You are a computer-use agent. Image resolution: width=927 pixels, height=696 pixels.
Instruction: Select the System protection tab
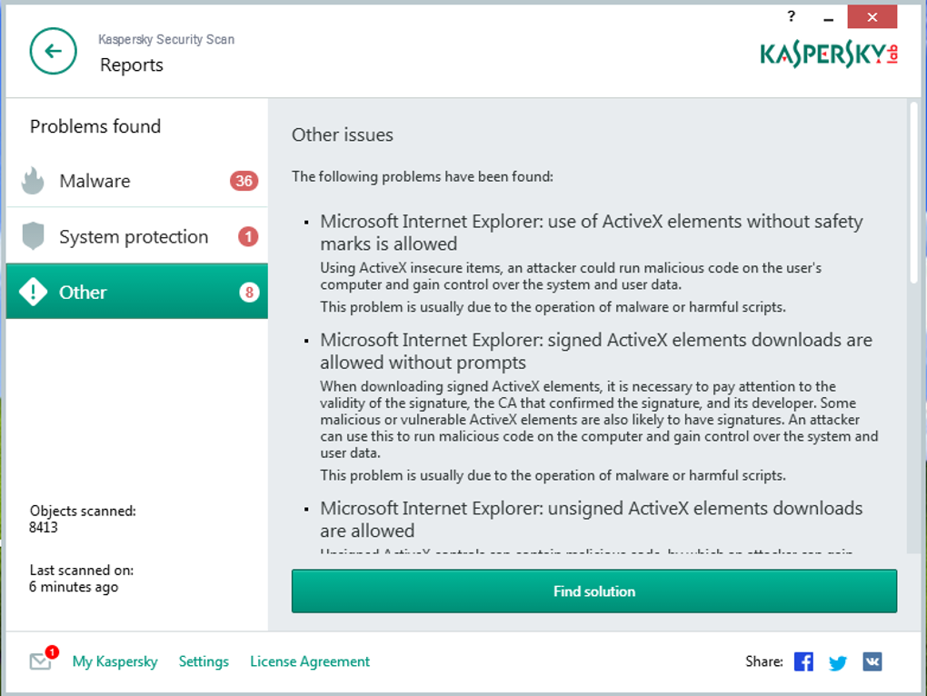point(136,236)
